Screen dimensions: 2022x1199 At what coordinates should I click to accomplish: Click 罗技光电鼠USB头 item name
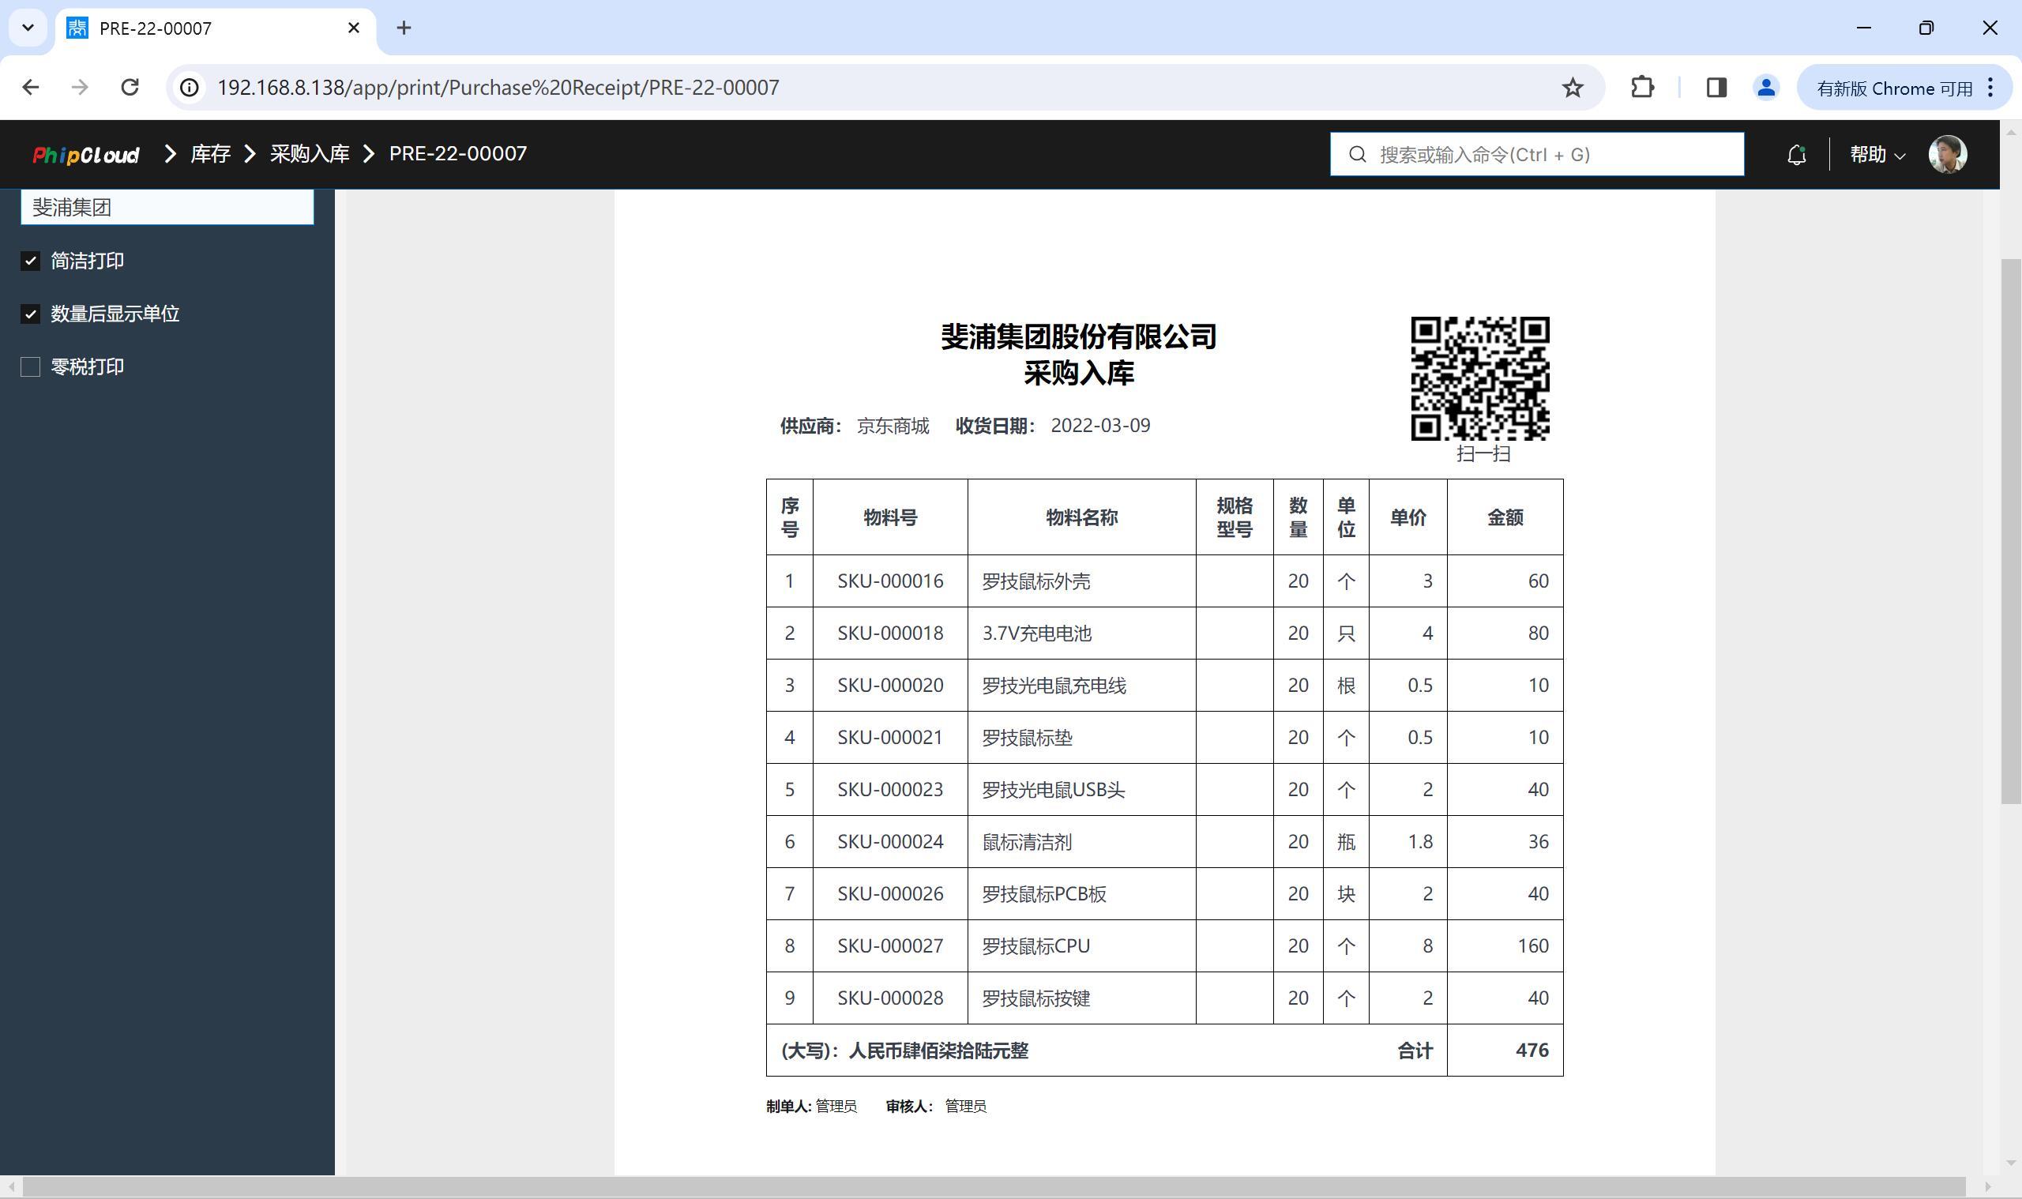coord(1054,789)
